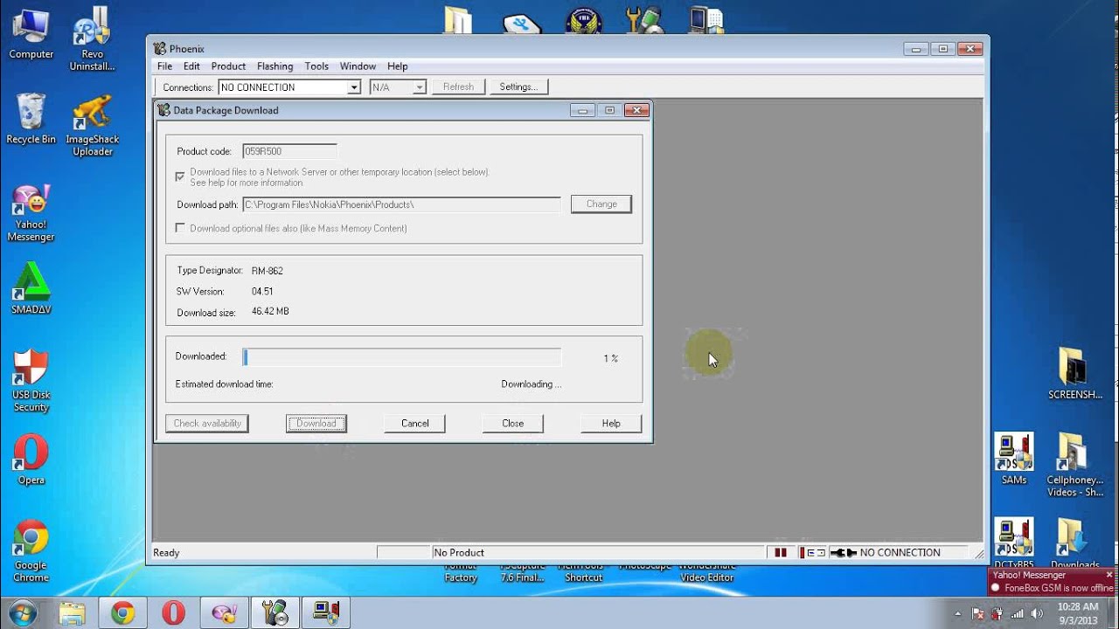Open Chrome from the taskbar
Image resolution: width=1119 pixels, height=629 pixels.
pyautogui.click(x=122, y=613)
